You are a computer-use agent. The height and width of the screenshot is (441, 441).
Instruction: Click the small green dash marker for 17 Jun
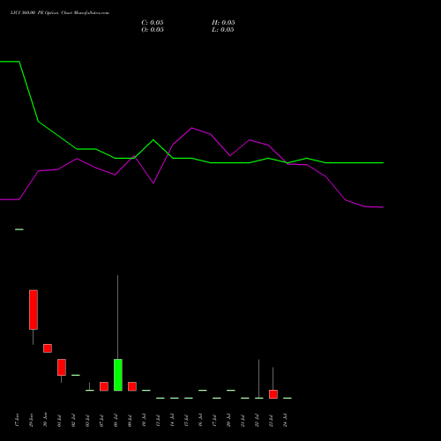[19, 229]
